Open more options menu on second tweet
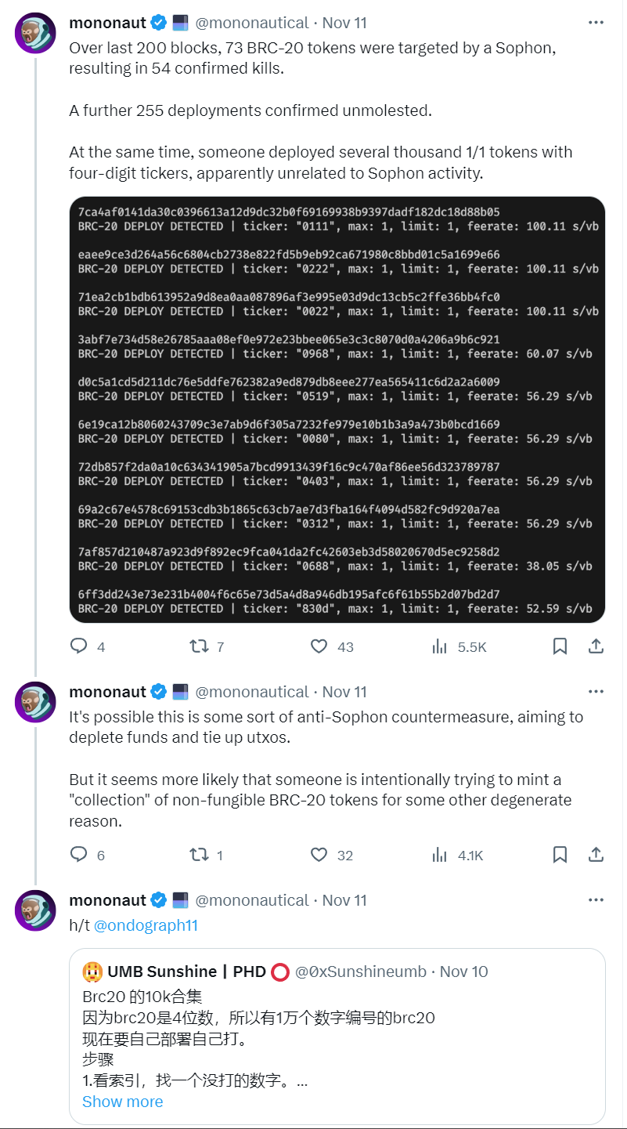This screenshot has height=1129, width=627. pyautogui.click(x=596, y=692)
